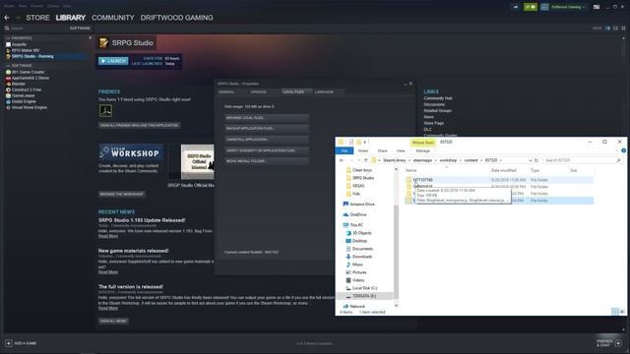Click Browse the Workshop button
The width and height of the screenshot is (630, 354).
point(122,195)
